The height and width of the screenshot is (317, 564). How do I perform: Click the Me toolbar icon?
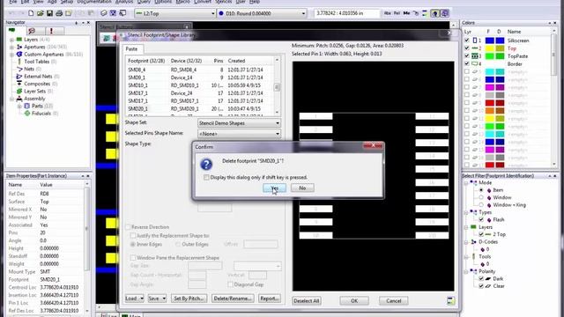point(406,13)
